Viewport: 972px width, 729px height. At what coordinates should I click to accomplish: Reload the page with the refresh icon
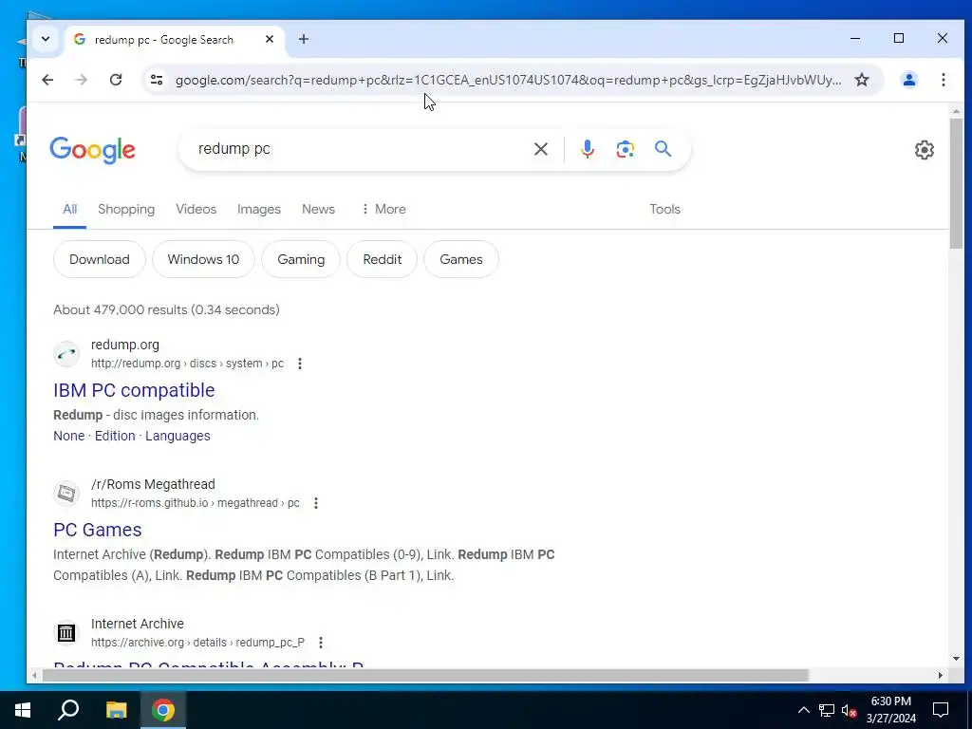tap(115, 80)
